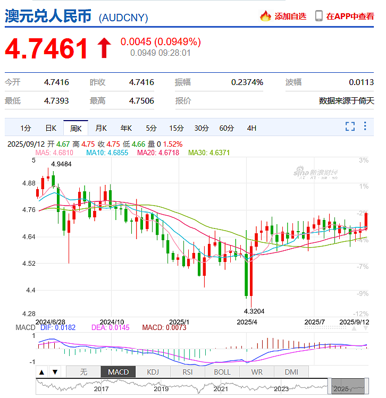This screenshot has height=398, width=386.
Task: Click the DEA: 0.0145 label
Action: coord(110,328)
